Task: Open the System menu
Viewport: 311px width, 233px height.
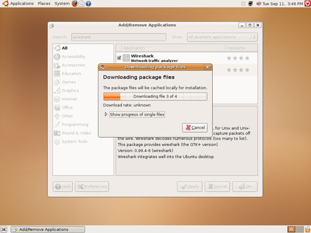Action: (x=62, y=3)
